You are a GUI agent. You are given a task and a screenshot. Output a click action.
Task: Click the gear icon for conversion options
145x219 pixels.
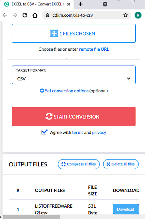(x=42, y=91)
